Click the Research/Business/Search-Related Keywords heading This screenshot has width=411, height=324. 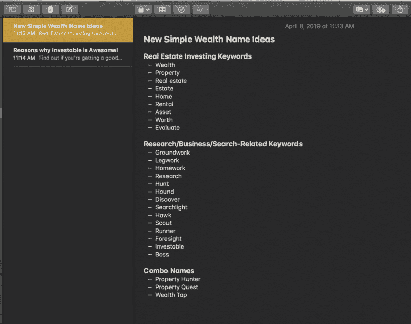[x=223, y=144]
